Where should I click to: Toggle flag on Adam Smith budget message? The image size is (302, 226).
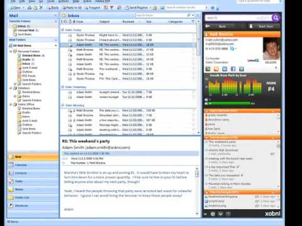tap(194, 92)
